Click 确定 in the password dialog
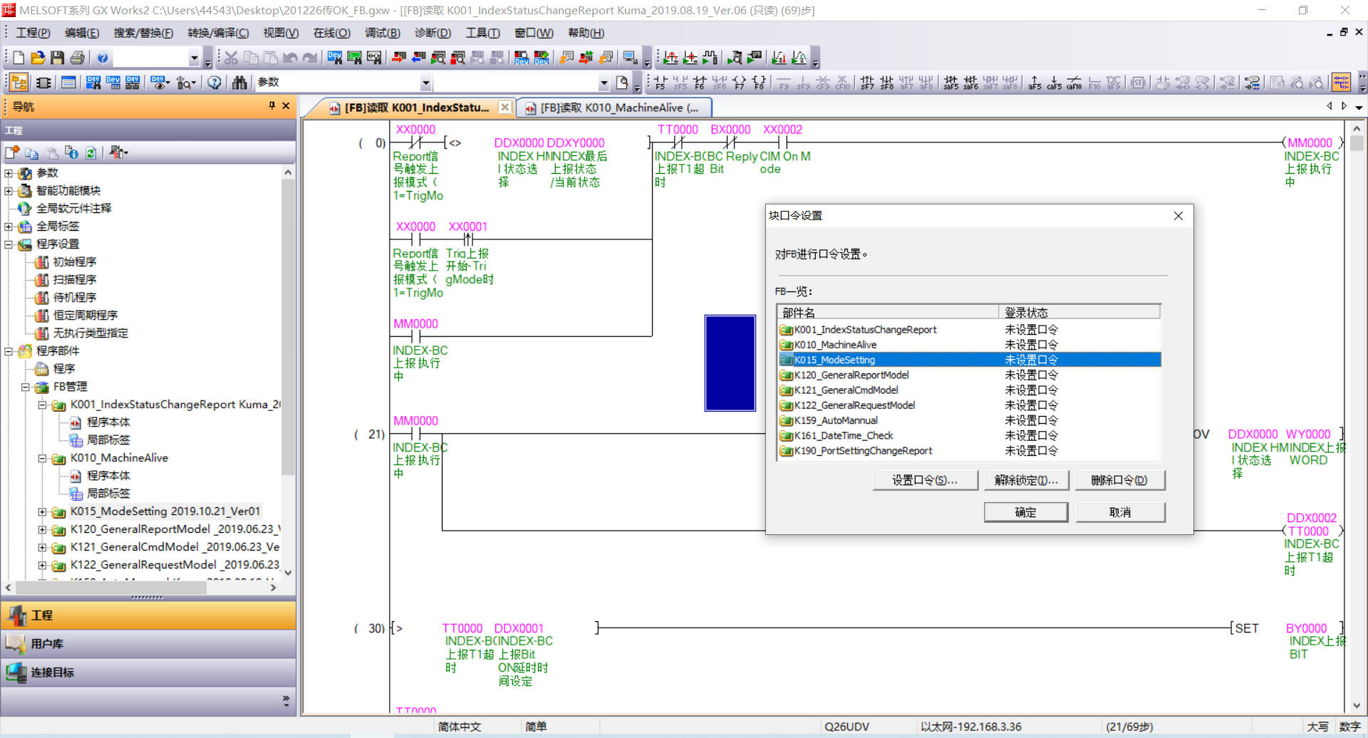The height and width of the screenshot is (738, 1368). [1025, 512]
